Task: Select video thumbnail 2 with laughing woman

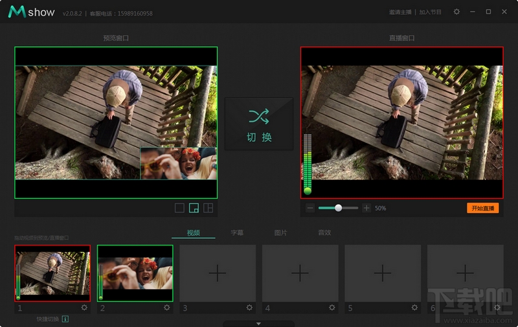Action: tap(135, 273)
